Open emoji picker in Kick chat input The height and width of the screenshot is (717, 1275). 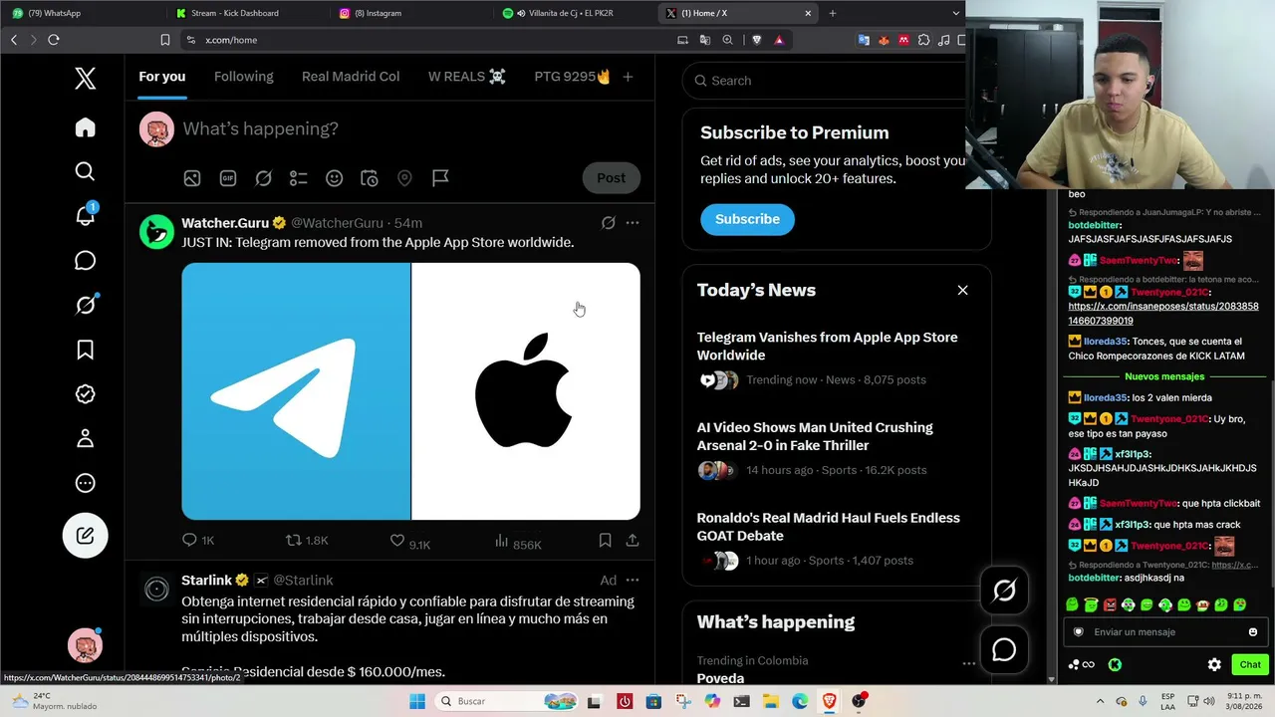1253,632
